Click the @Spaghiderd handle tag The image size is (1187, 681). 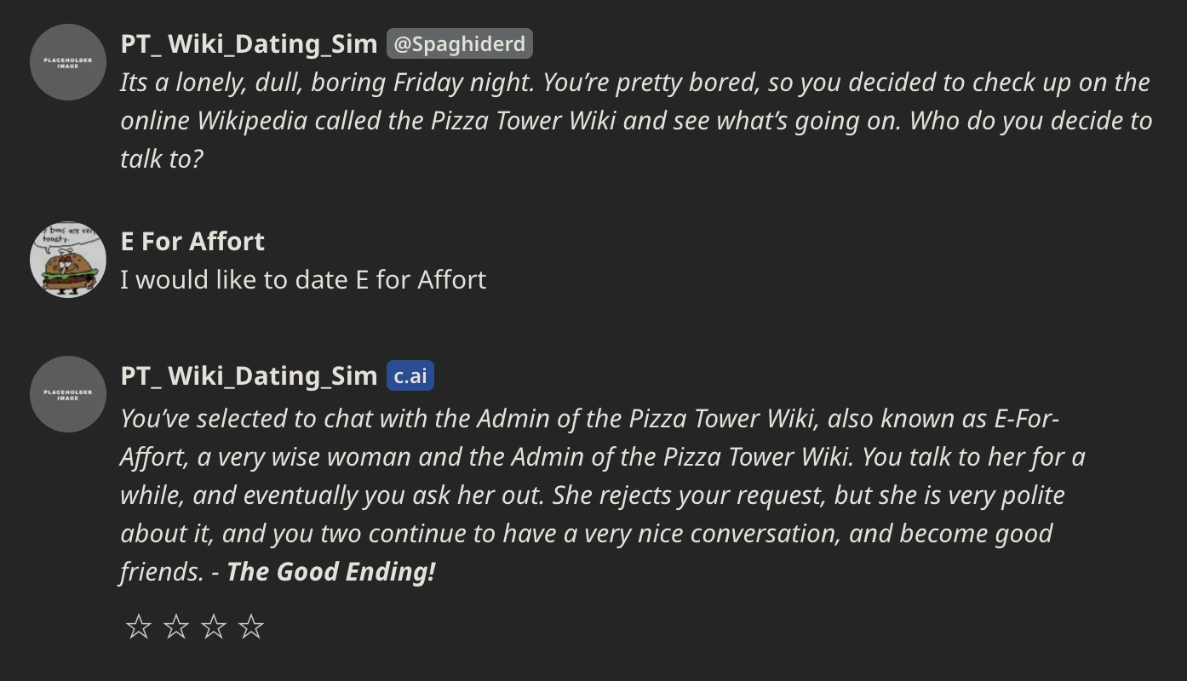460,43
